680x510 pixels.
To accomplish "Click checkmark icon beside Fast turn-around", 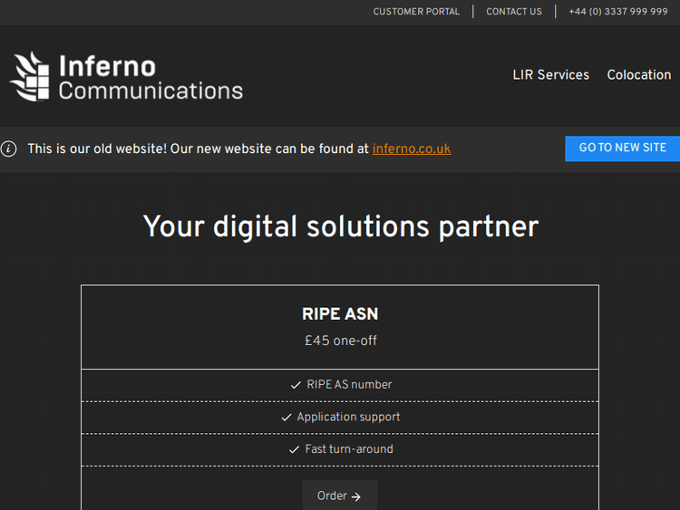I will 294,449.
